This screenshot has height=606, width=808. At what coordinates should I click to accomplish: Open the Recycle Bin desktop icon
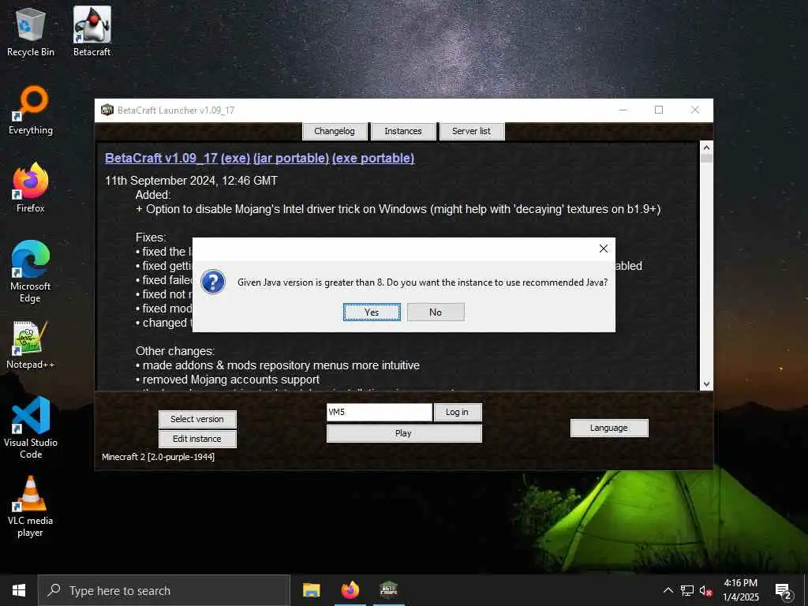31,32
